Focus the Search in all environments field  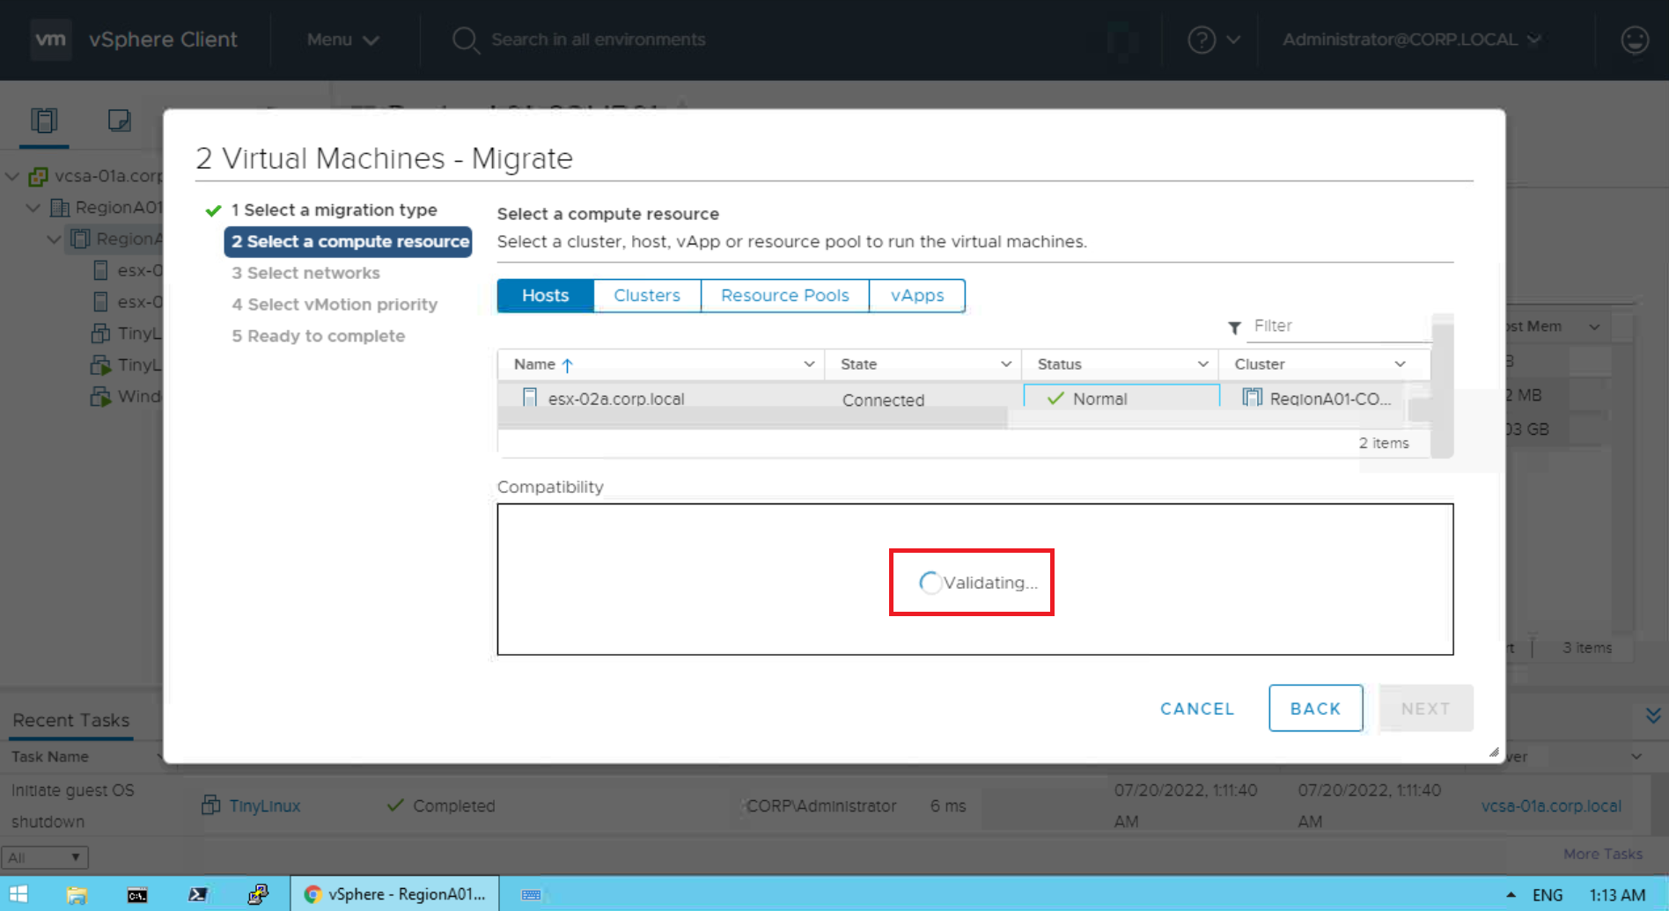598,40
